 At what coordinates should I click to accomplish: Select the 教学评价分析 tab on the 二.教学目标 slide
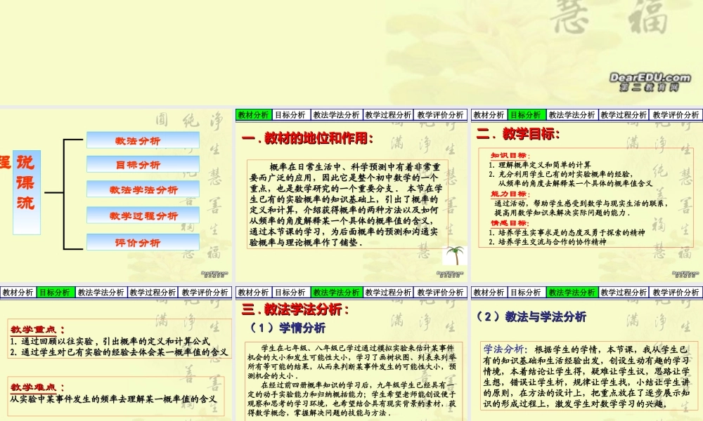click(x=676, y=115)
